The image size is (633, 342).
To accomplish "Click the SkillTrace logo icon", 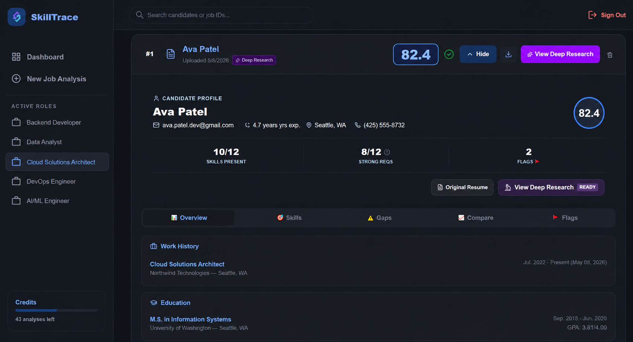I will click(17, 17).
